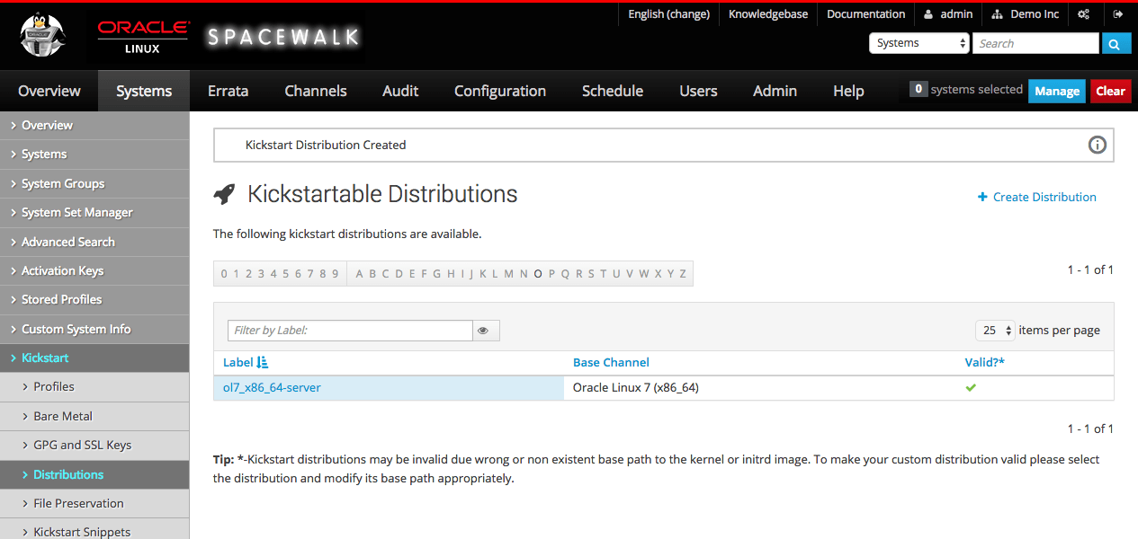The image size is (1138, 539).
Task: Open the Admin tab
Action: (x=775, y=91)
